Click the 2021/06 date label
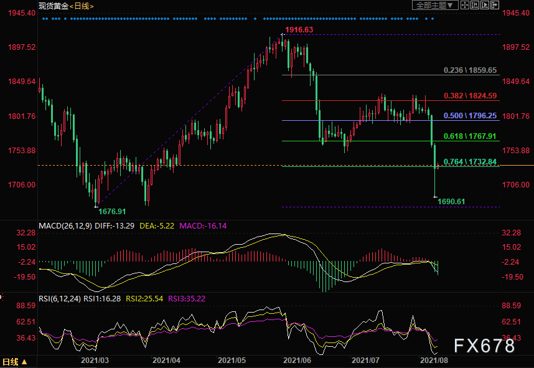The image size is (534, 368). (297, 361)
